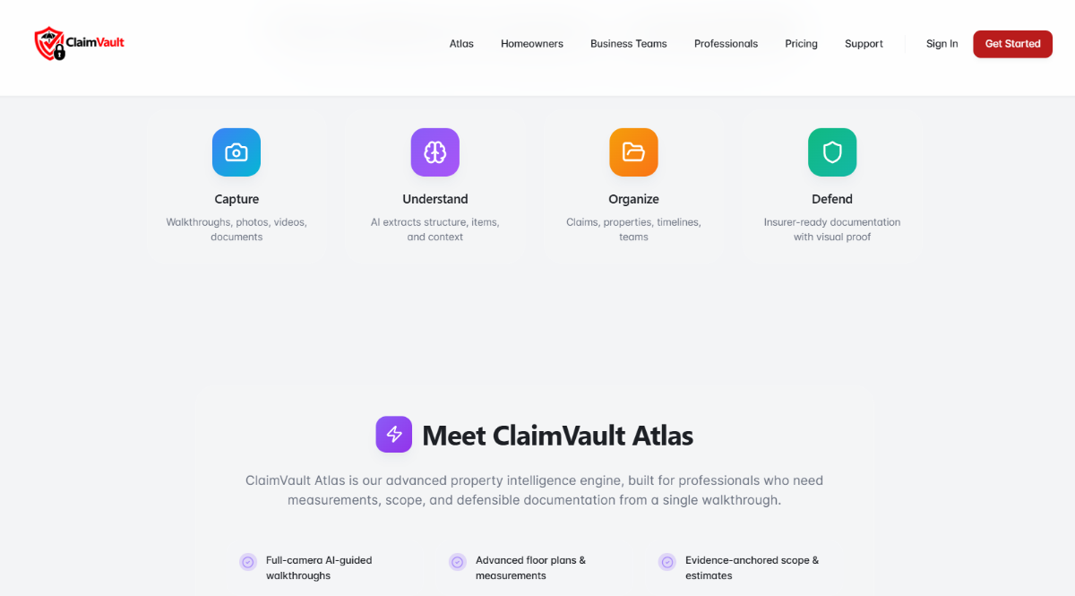Screen dimensions: 1075x596
Task: Click the Get Started button
Action: click(x=1012, y=43)
